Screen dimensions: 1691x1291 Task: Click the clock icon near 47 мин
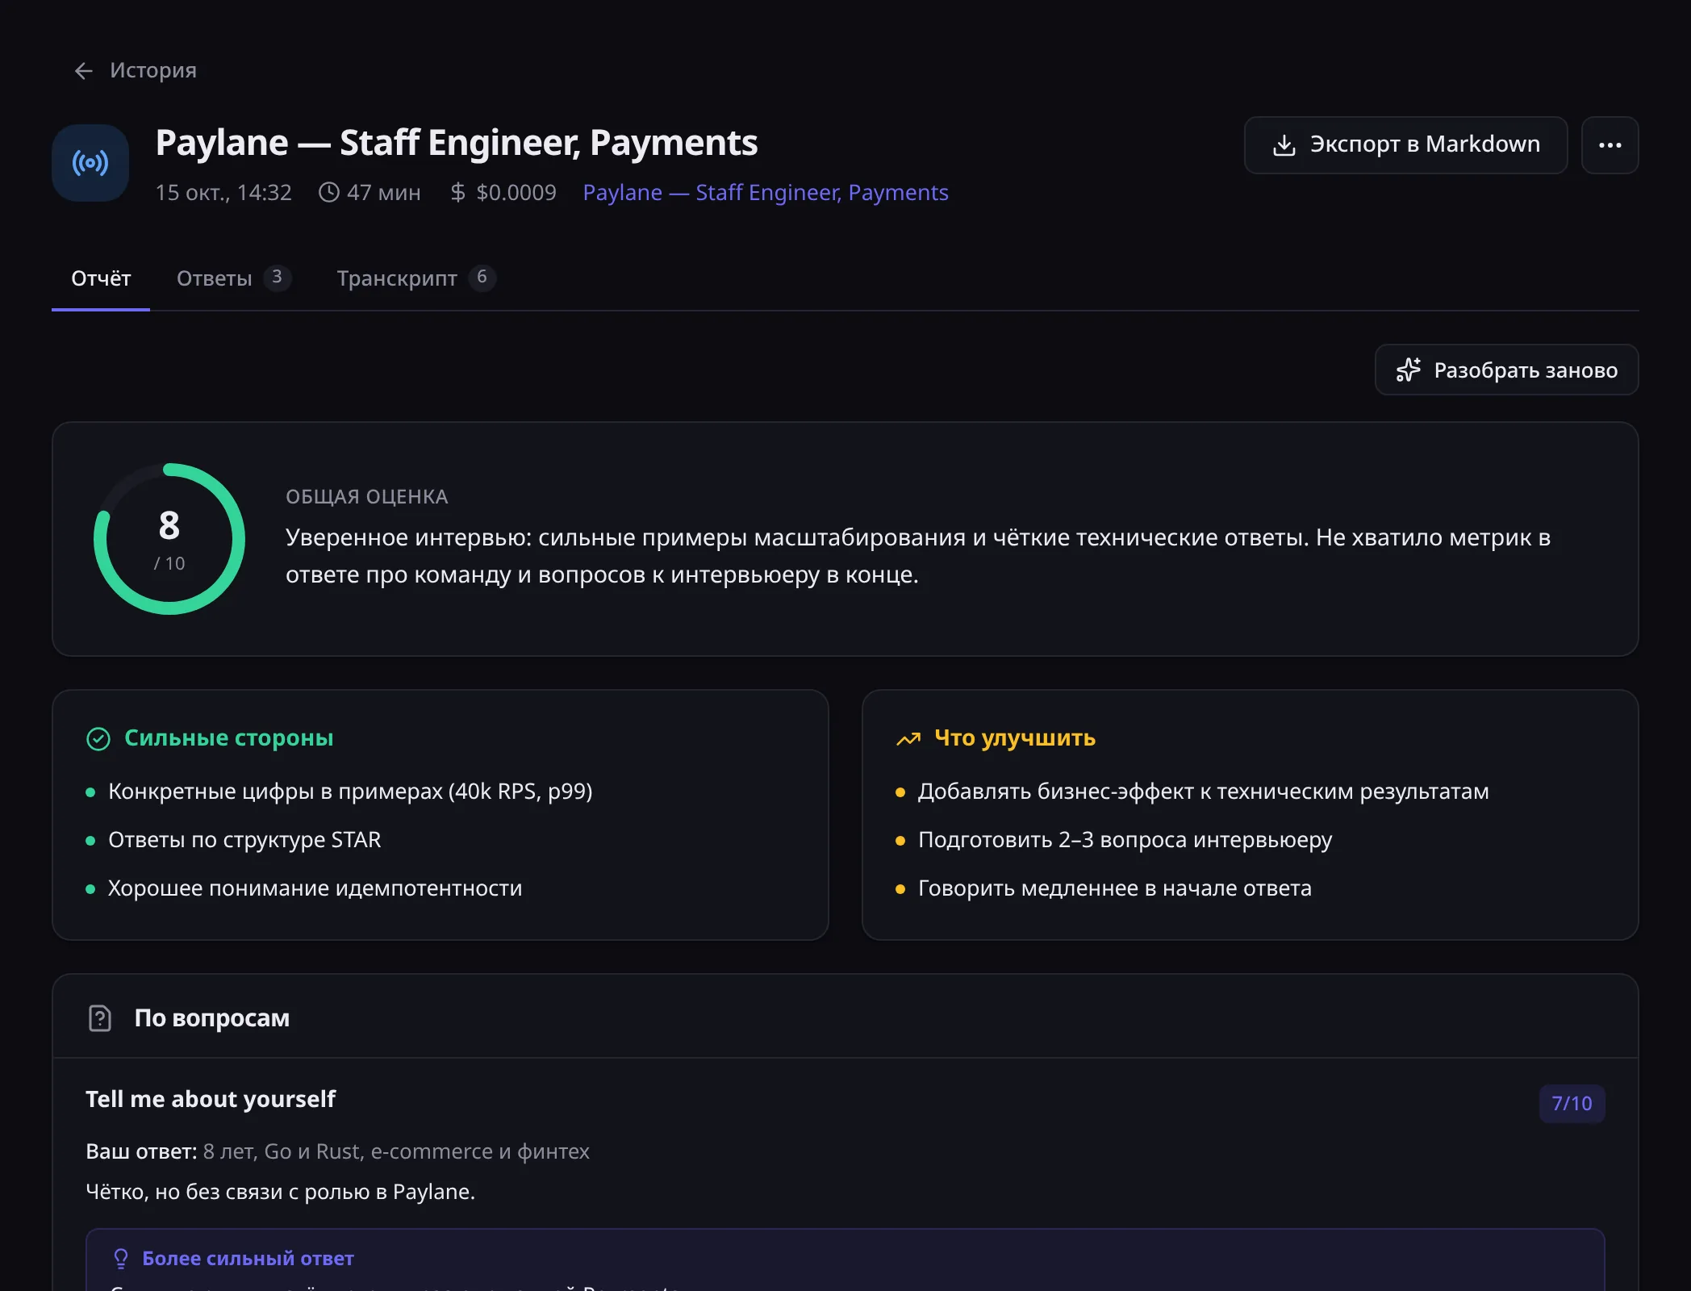click(x=328, y=192)
